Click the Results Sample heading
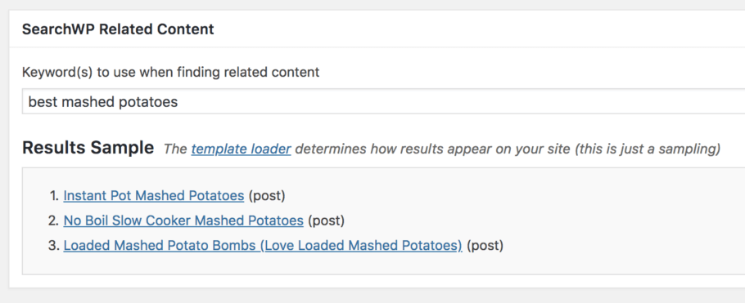This screenshot has height=303, width=745. [x=88, y=148]
